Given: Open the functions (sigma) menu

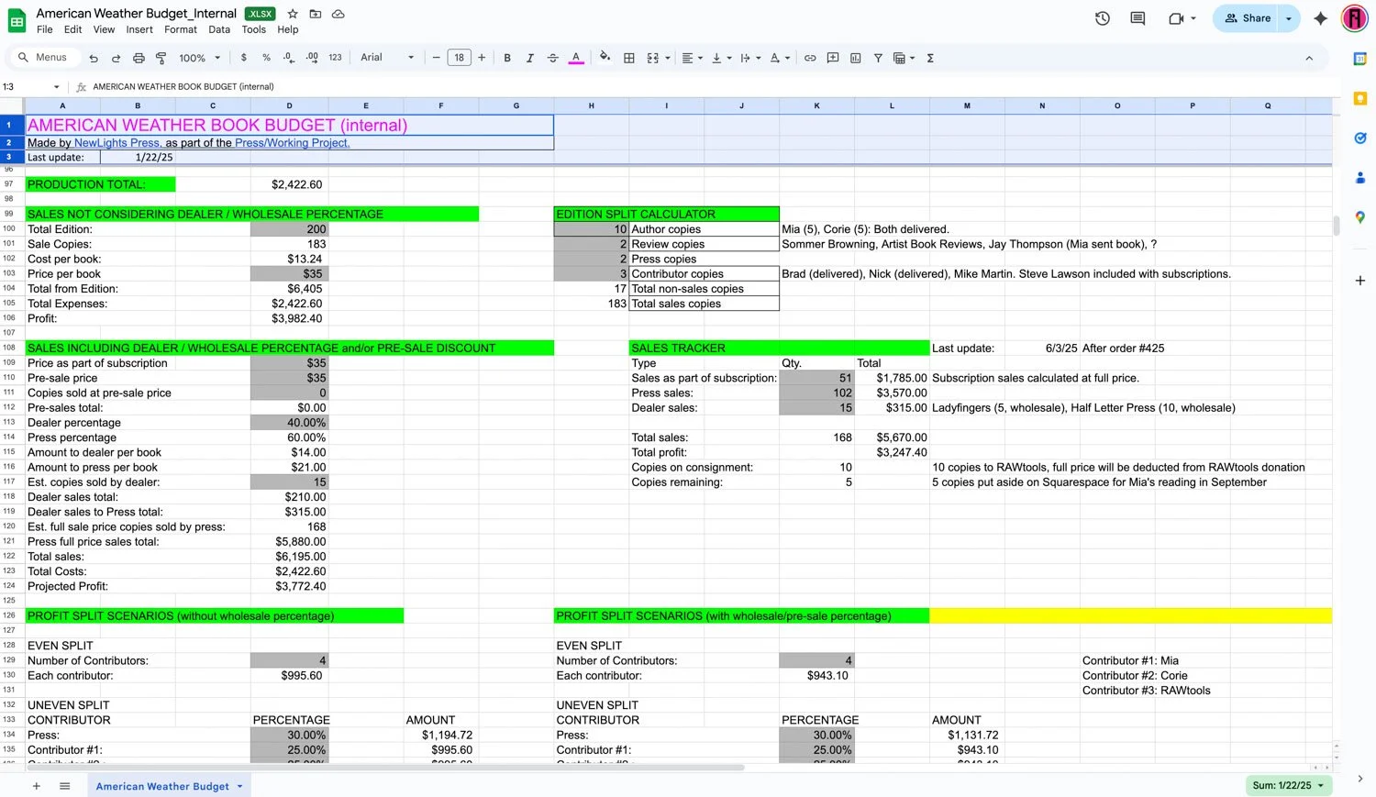Looking at the screenshot, I should coord(929,58).
